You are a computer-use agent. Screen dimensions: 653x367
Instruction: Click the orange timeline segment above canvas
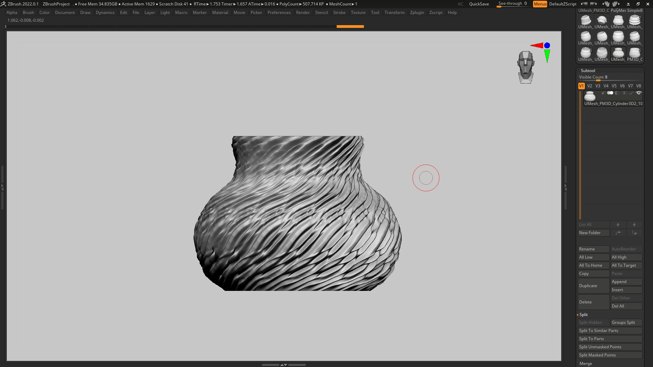tap(350, 27)
